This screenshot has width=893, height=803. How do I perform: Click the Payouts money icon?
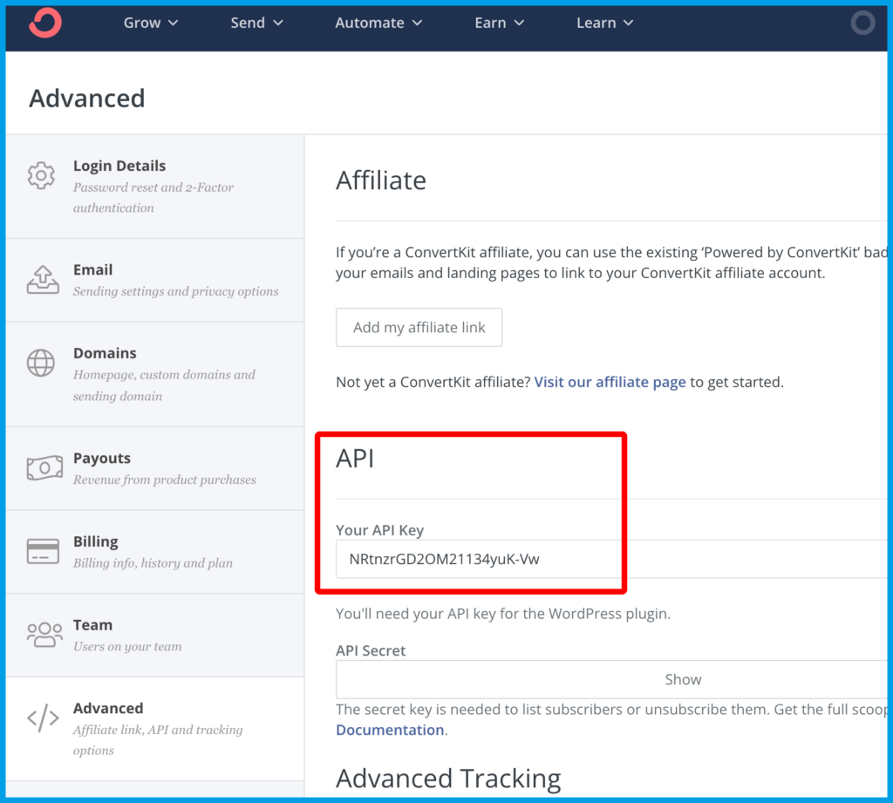(x=44, y=468)
